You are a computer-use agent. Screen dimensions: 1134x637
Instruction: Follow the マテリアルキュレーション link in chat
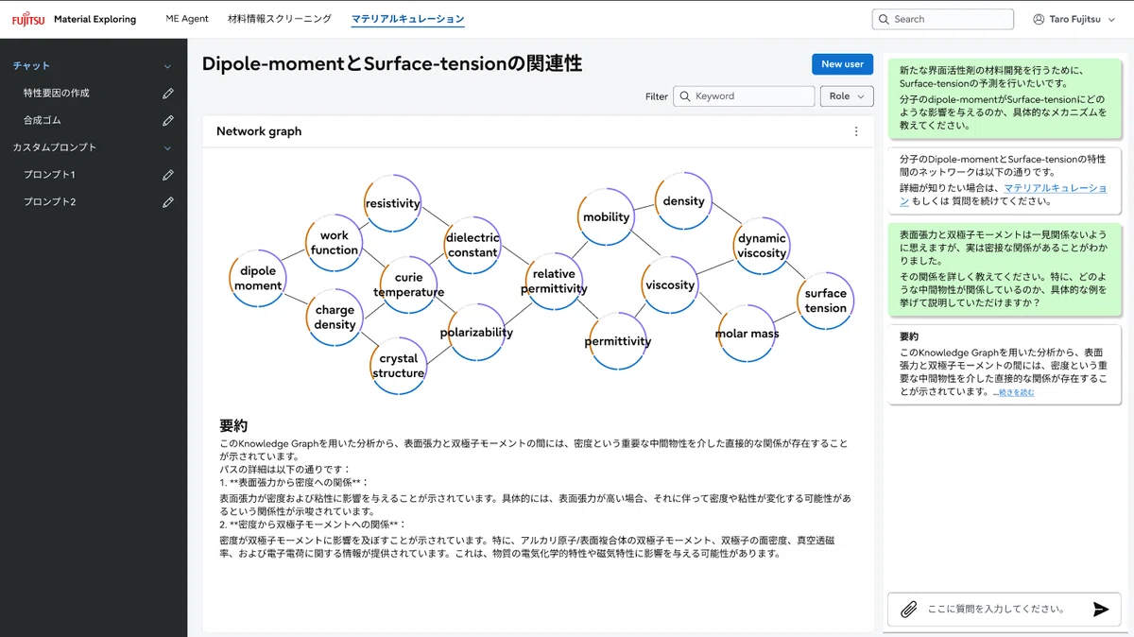pyautogui.click(x=1055, y=188)
